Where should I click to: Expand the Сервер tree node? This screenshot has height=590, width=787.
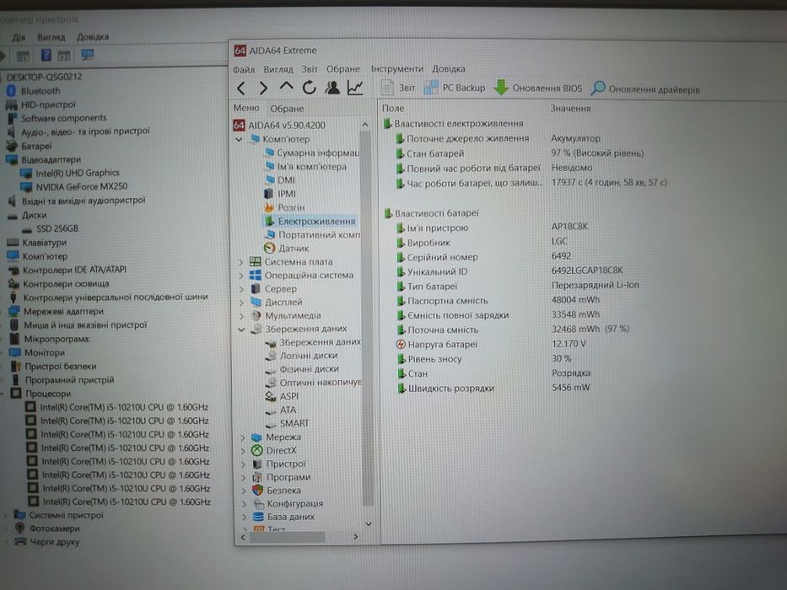click(x=241, y=289)
